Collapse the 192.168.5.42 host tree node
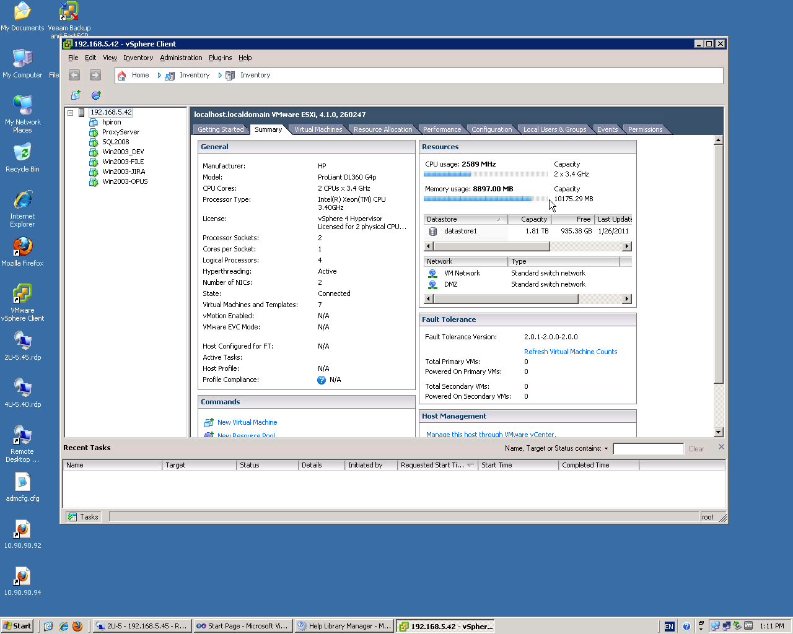793x634 pixels. (71, 113)
